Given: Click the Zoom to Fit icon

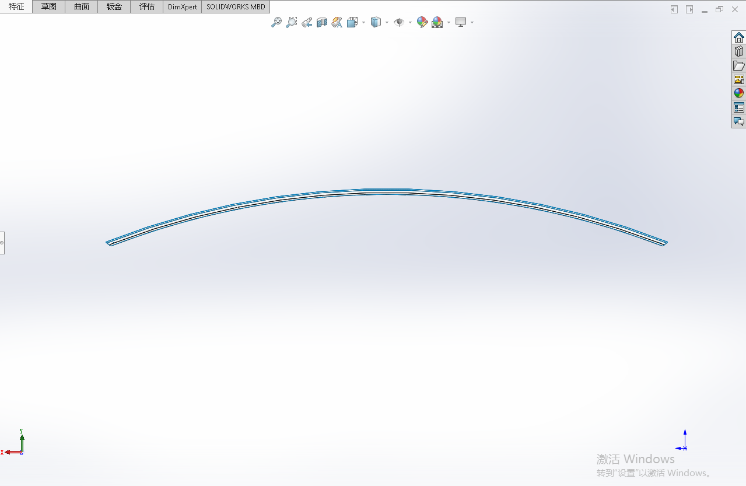Looking at the screenshot, I should pos(276,22).
